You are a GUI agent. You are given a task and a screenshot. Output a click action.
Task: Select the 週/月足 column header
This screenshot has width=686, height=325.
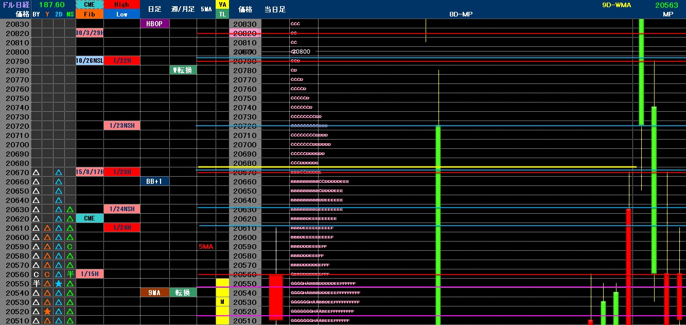(x=183, y=9)
